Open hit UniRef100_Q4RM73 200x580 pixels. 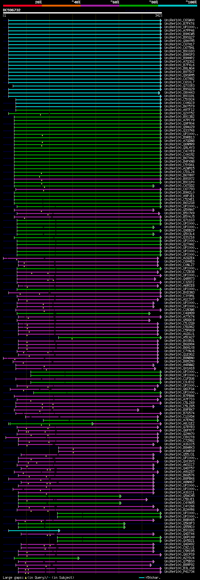point(179,279)
